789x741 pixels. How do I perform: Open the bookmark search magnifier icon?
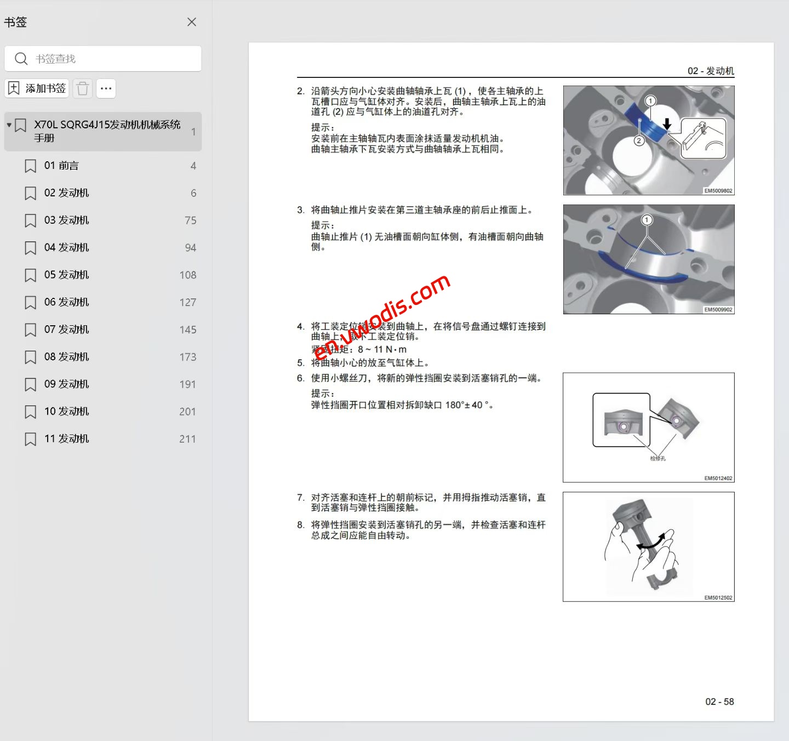[x=21, y=59]
